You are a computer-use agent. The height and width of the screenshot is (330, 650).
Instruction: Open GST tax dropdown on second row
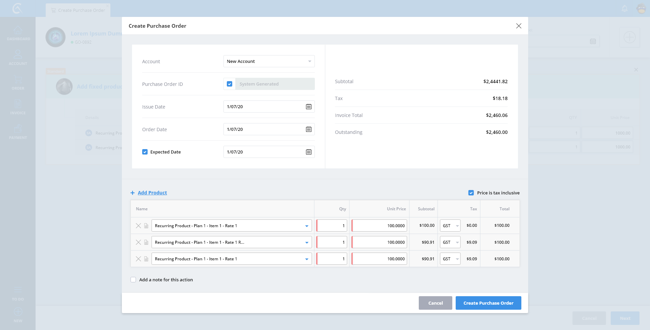(x=457, y=242)
